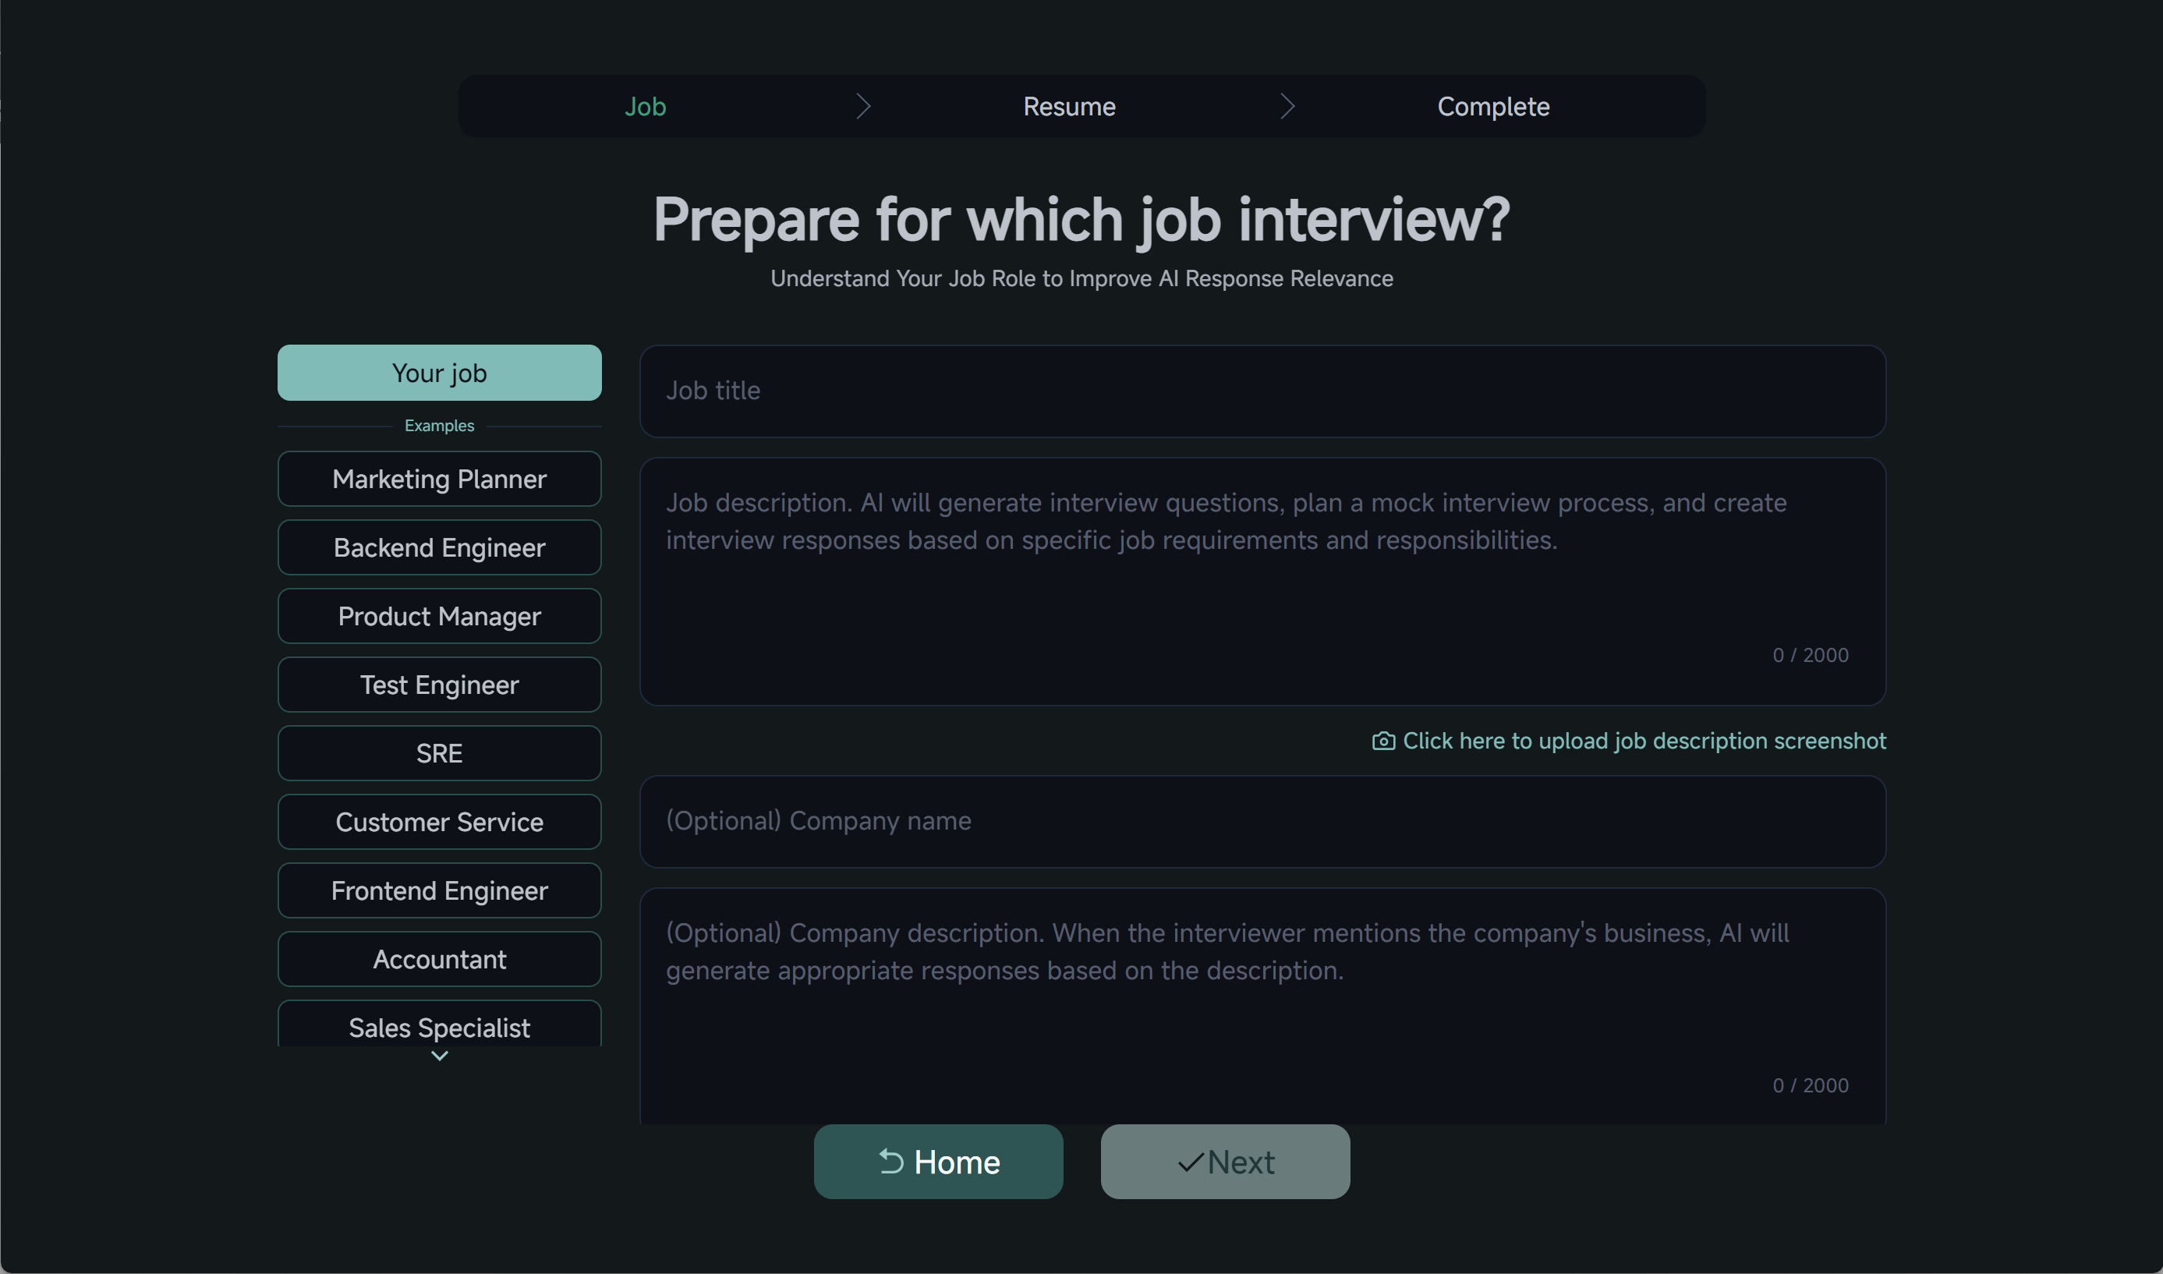Switch to the Resume step

(x=1068, y=107)
